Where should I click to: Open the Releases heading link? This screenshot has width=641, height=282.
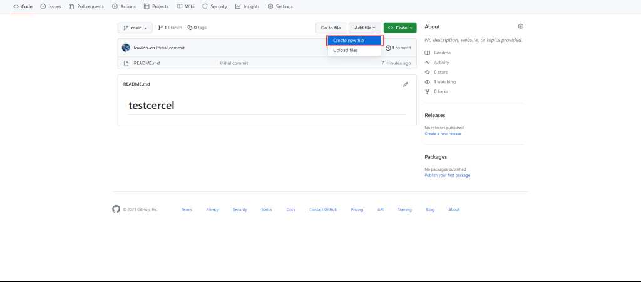tap(435, 116)
